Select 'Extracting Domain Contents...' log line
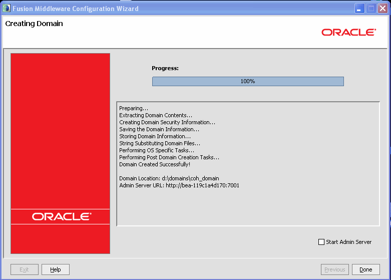391x280 pixels. (x=156, y=115)
